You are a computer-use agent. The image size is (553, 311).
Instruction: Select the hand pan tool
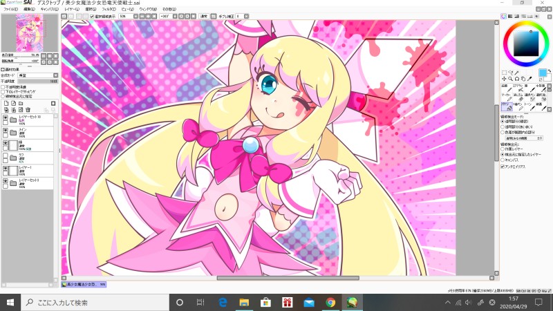523,79
